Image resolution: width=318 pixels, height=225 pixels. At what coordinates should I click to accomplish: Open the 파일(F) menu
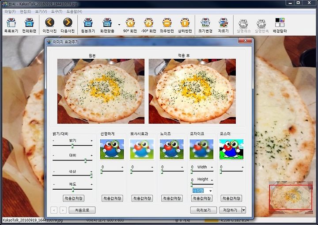[10, 11]
